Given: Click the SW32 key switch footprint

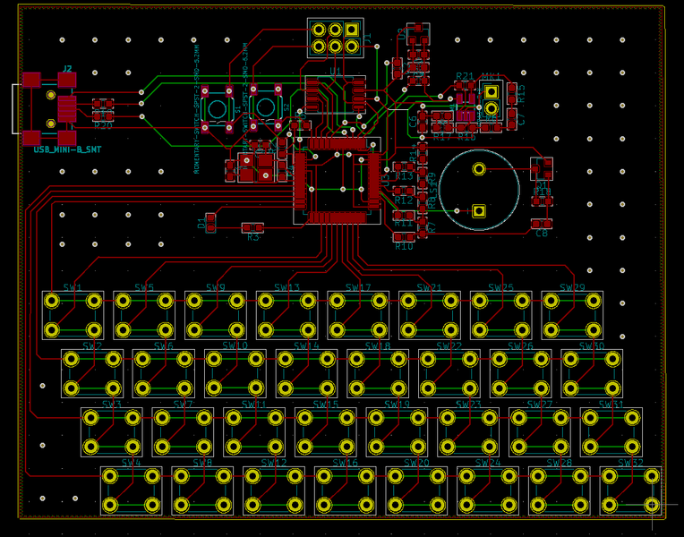Looking at the screenshot, I should [x=629, y=490].
